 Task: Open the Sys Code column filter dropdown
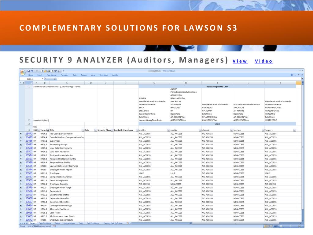pos(39,130)
